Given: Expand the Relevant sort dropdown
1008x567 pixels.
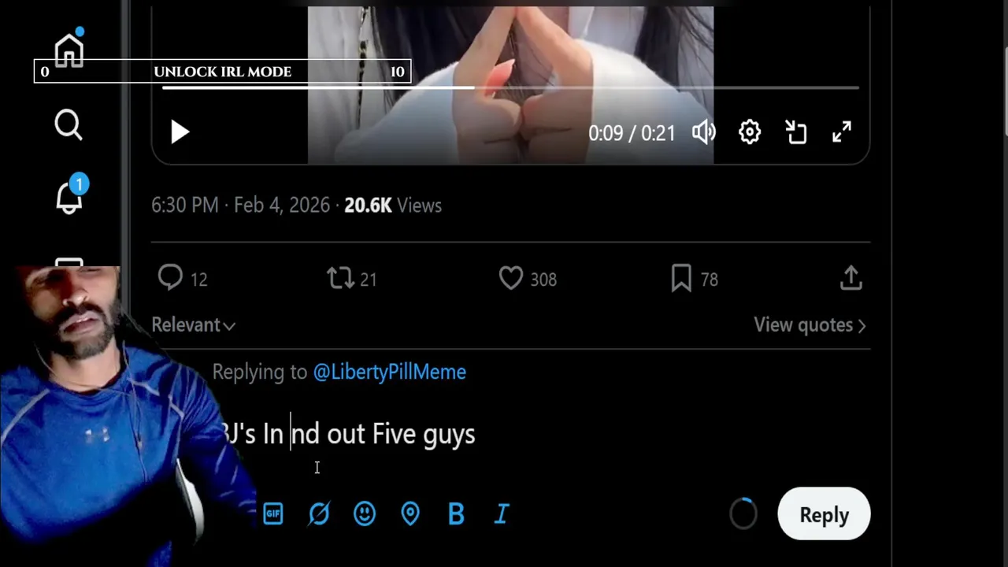Looking at the screenshot, I should click(193, 325).
